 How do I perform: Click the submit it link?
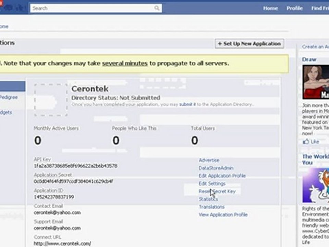click(x=187, y=104)
